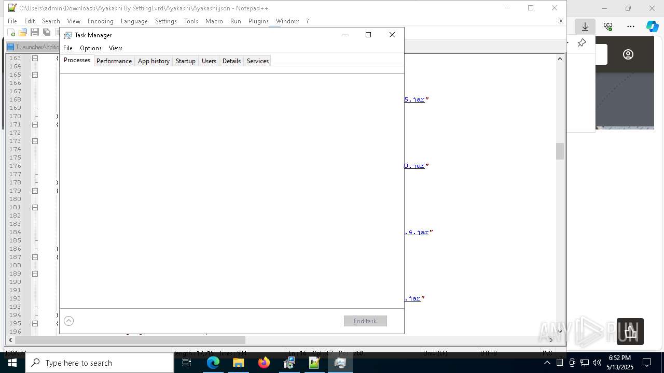Collapse the fold marker at line 173
The width and height of the screenshot is (664, 373).
click(35, 141)
